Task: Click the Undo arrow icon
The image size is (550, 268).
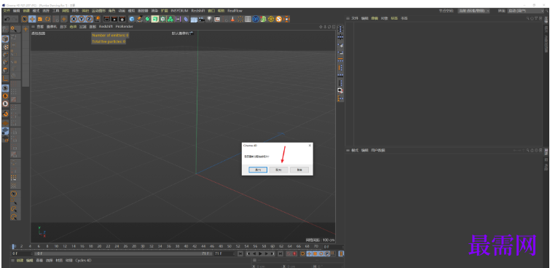Action: (x=7, y=19)
